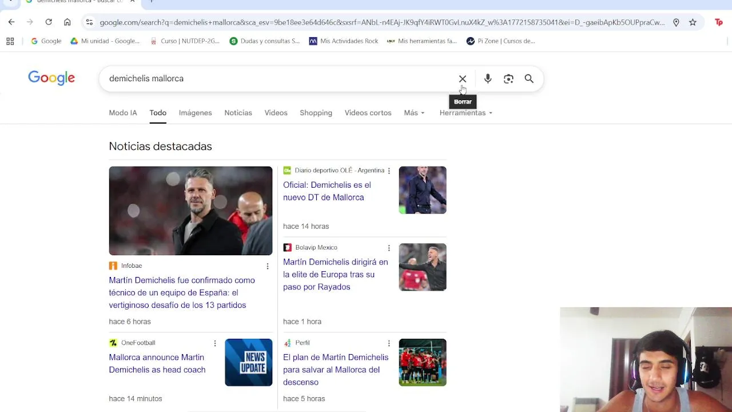Open more options for Bolavip Mexico article
The image size is (732, 412).
tap(389, 248)
